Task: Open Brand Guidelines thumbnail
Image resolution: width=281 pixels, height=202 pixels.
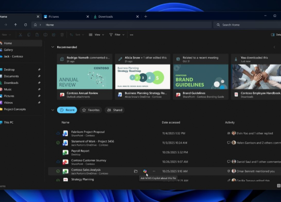Action: [201, 77]
